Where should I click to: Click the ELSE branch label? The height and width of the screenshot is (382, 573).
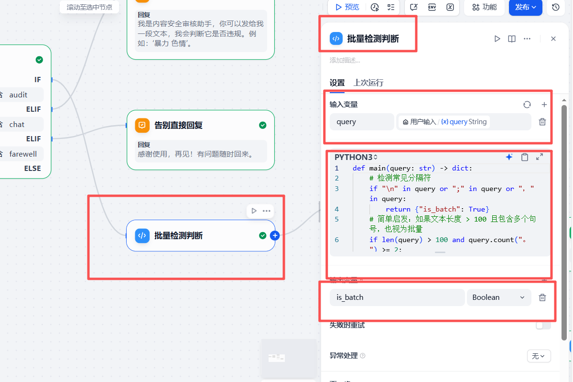pyautogui.click(x=32, y=169)
